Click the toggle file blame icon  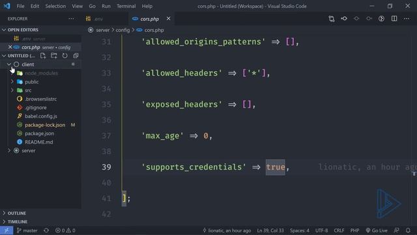coord(356,19)
